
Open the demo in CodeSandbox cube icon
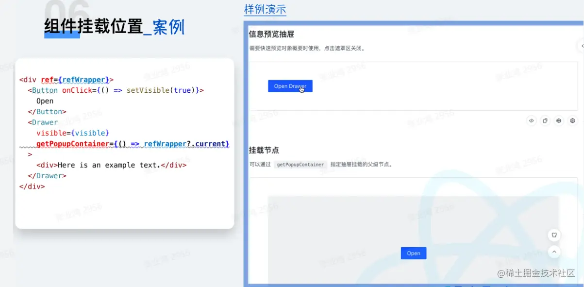(x=572, y=121)
